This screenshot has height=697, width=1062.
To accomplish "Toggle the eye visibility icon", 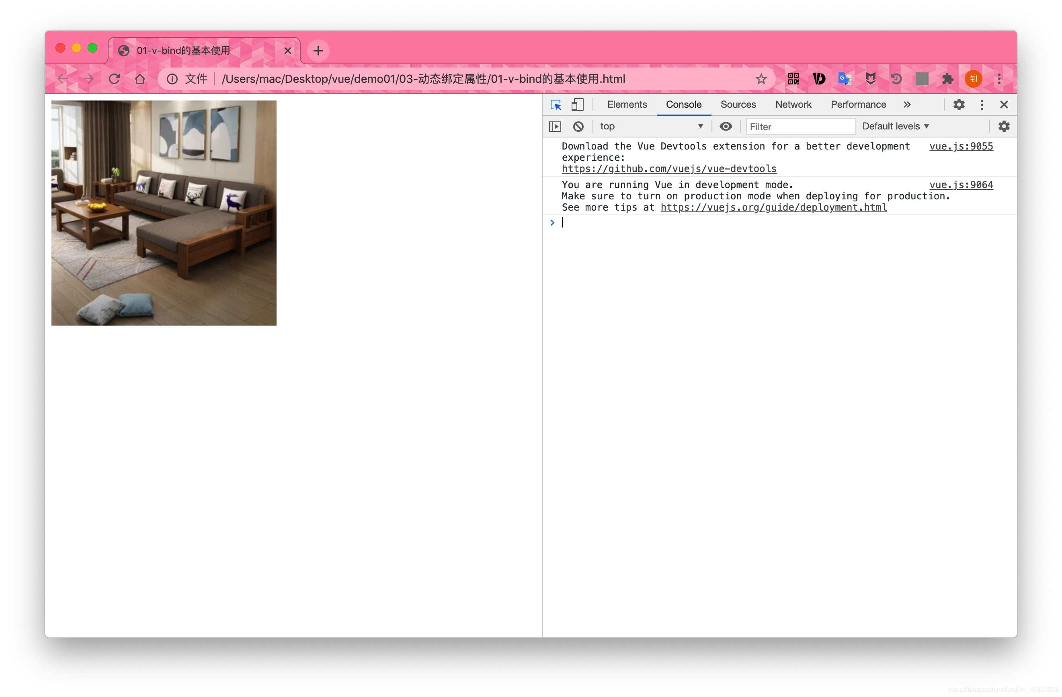I will coord(725,125).
